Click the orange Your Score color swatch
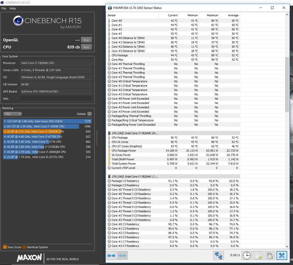The height and width of the screenshot is (265, 293). [x=5, y=247]
